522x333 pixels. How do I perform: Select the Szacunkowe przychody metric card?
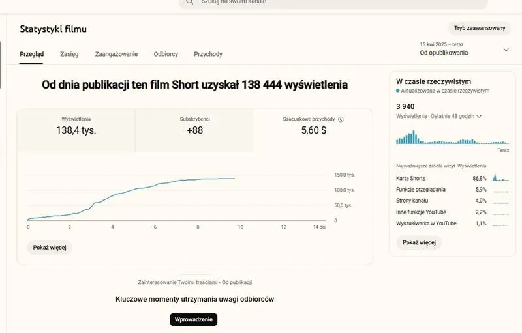(x=313, y=125)
